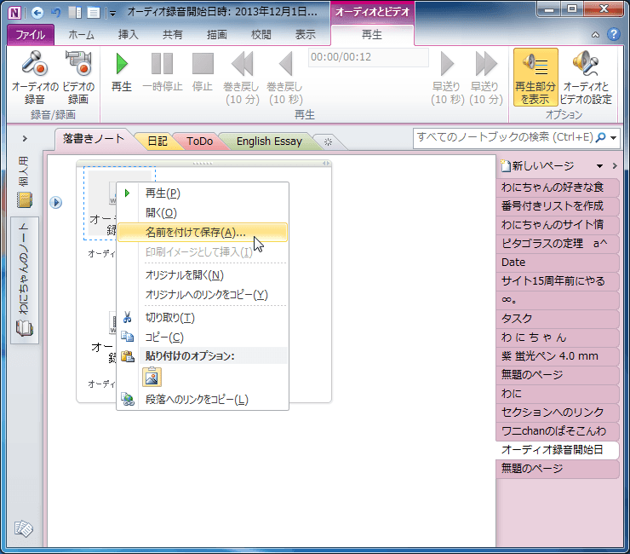This screenshot has width=630, height=554.
Task: Open the page サイト15周年前にやる
Action: pyautogui.click(x=558, y=280)
